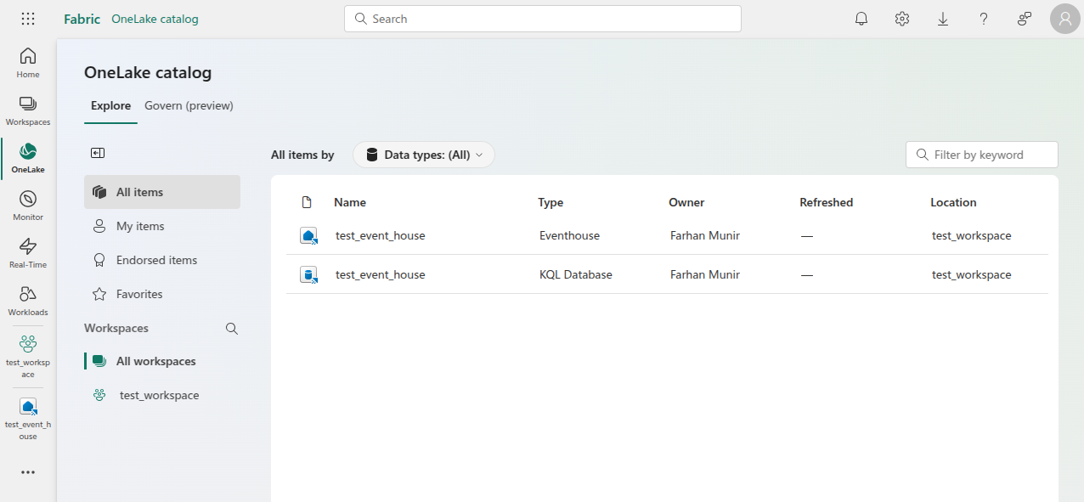Show only Favorites items
Viewport: 1084px width, 502px height.
coord(138,293)
